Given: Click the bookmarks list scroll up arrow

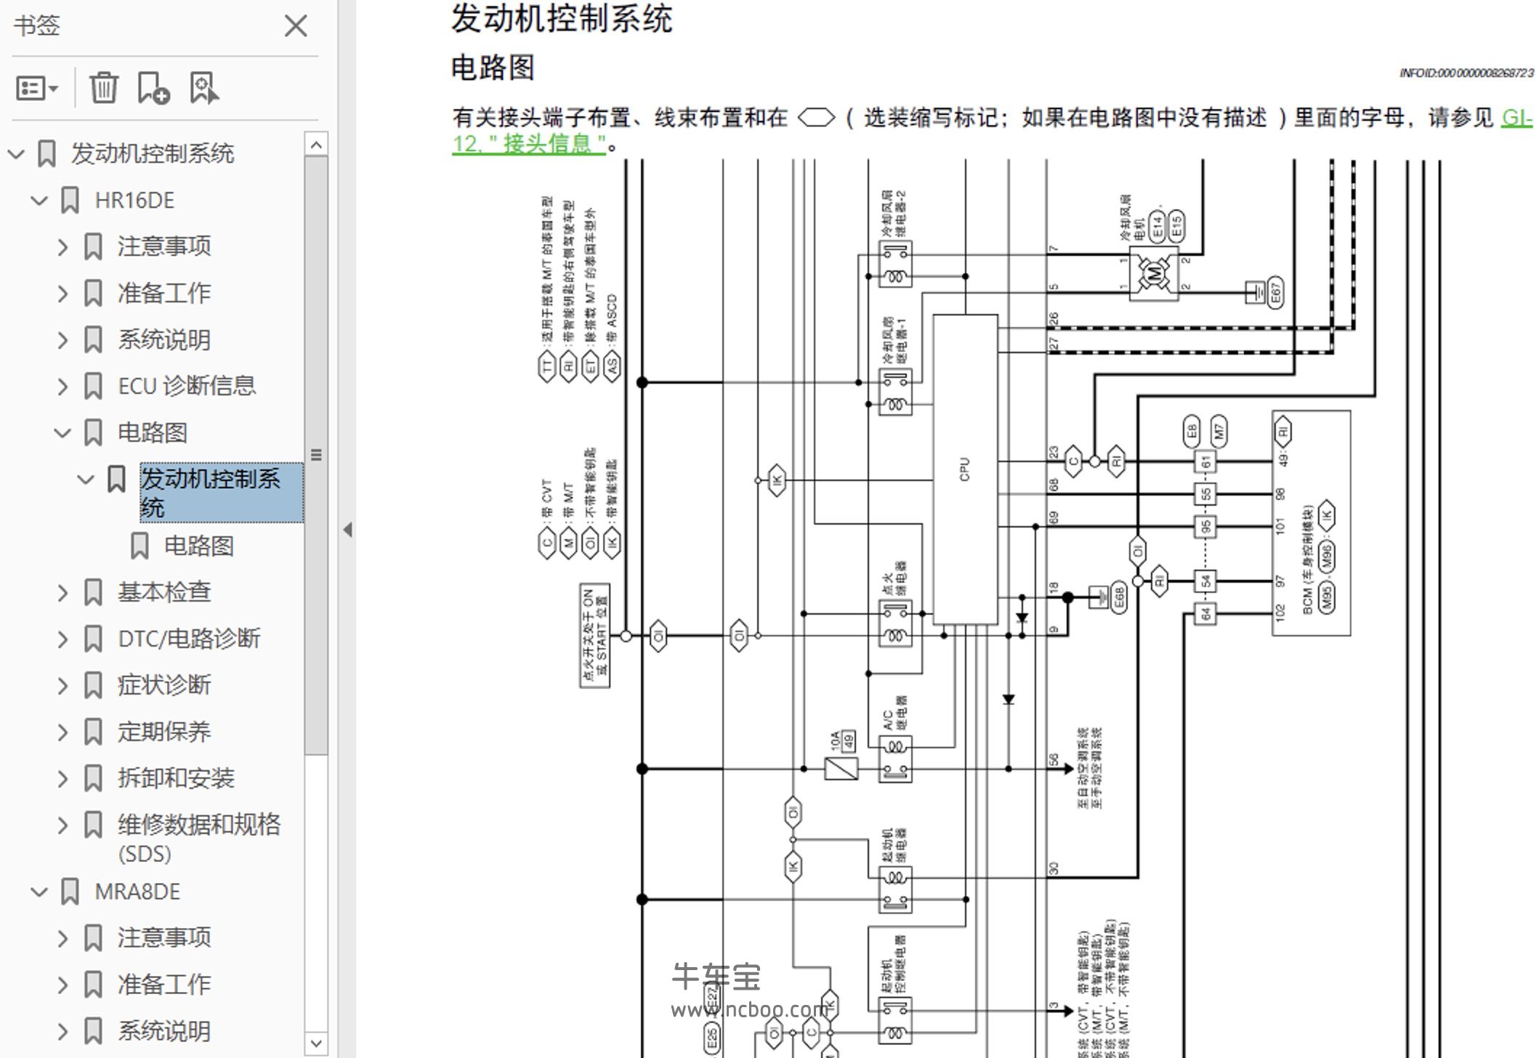Looking at the screenshot, I should 316,145.
